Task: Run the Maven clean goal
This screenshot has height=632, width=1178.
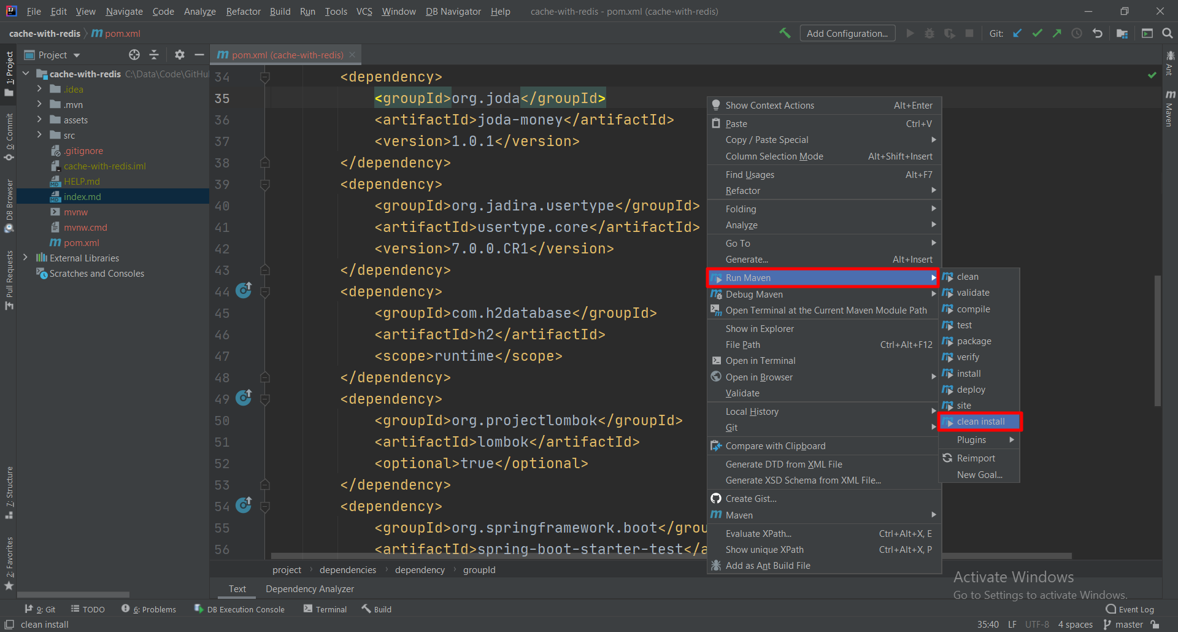Action: click(x=979, y=277)
